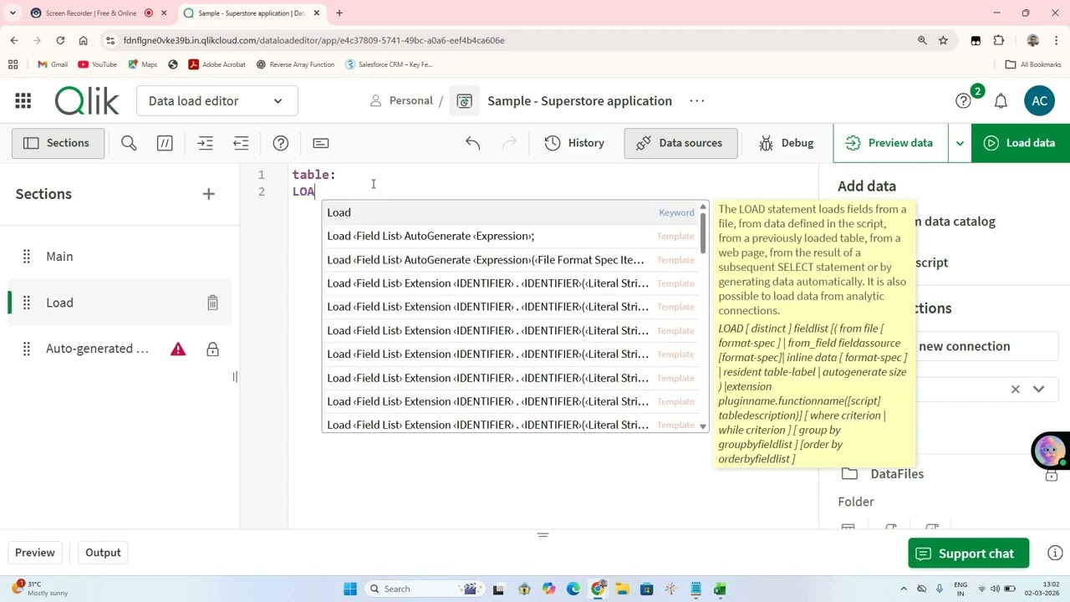Choose the Load keyword suggestion
The width and height of the screenshot is (1070, 602).
point(511,212)
